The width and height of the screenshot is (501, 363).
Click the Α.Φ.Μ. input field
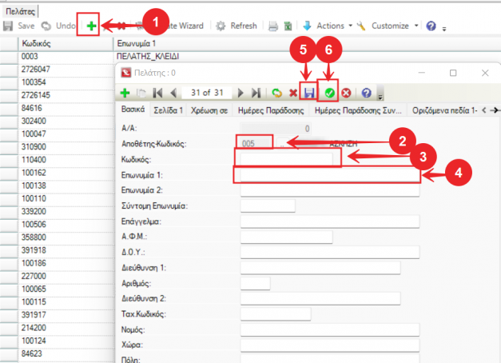286,237
